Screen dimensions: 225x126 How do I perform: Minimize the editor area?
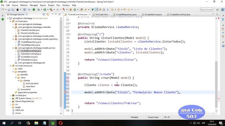(213, 14)
